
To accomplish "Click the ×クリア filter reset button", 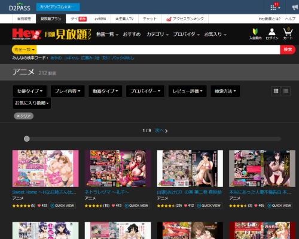I will [24, 116].
